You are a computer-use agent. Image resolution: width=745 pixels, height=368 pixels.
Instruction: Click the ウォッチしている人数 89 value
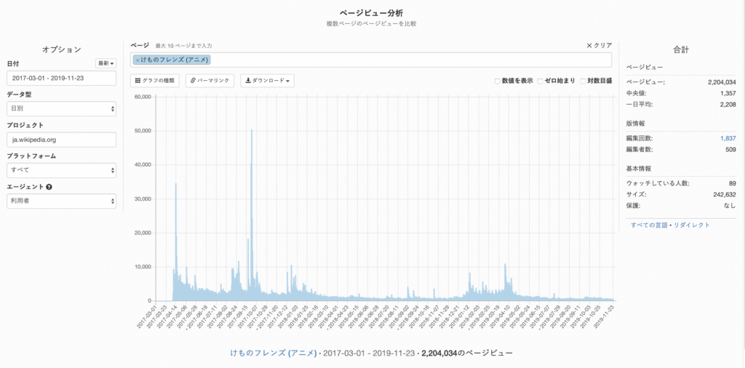732,183
